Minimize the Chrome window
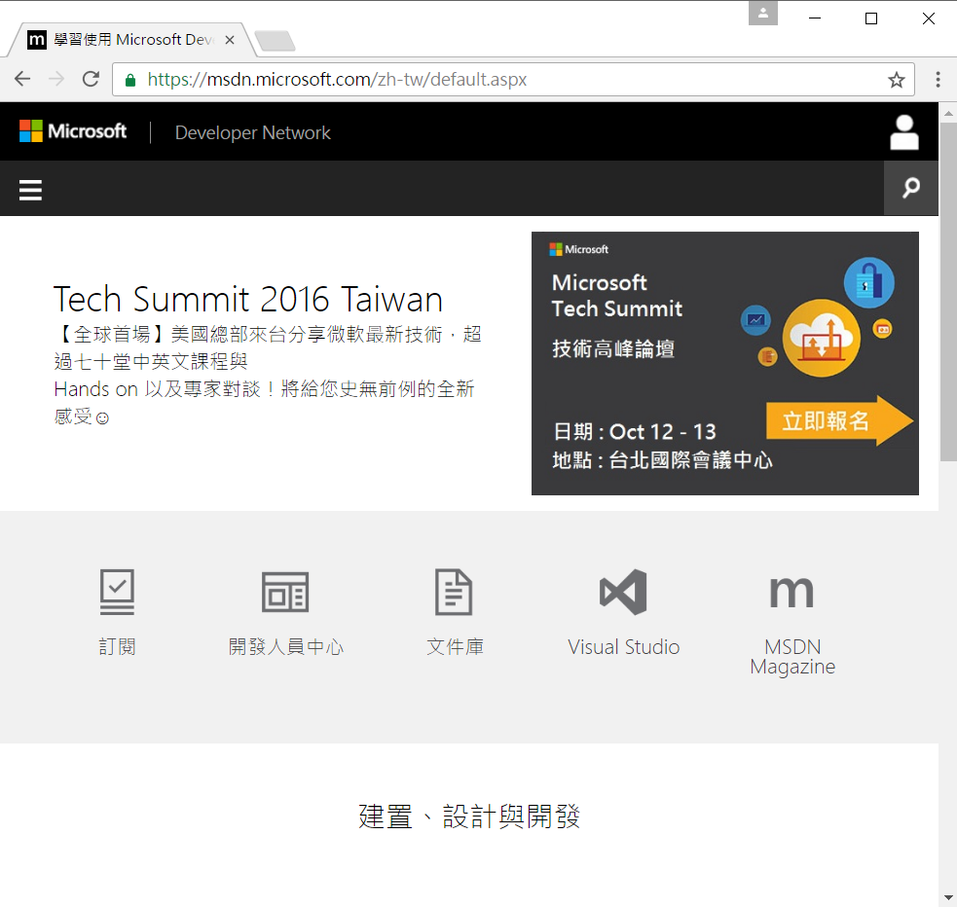This screenshot has height=907, width=957. click(815, 18)
